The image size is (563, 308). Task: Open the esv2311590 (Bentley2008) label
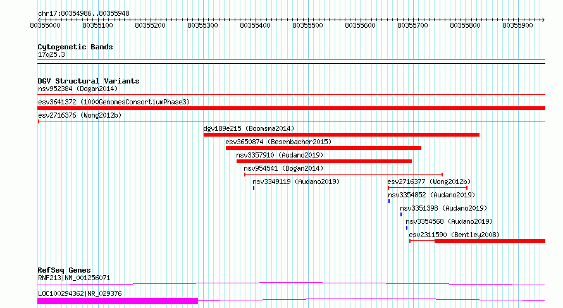[x=454, y=235]
